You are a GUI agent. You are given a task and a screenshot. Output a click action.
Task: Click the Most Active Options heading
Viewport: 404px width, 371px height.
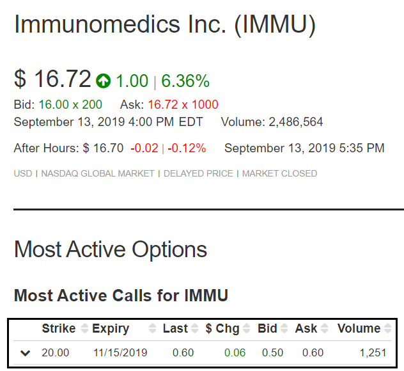pos(111,249)
